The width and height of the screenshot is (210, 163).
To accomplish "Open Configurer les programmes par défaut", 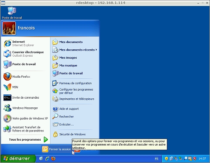I will tap(75, 91).
